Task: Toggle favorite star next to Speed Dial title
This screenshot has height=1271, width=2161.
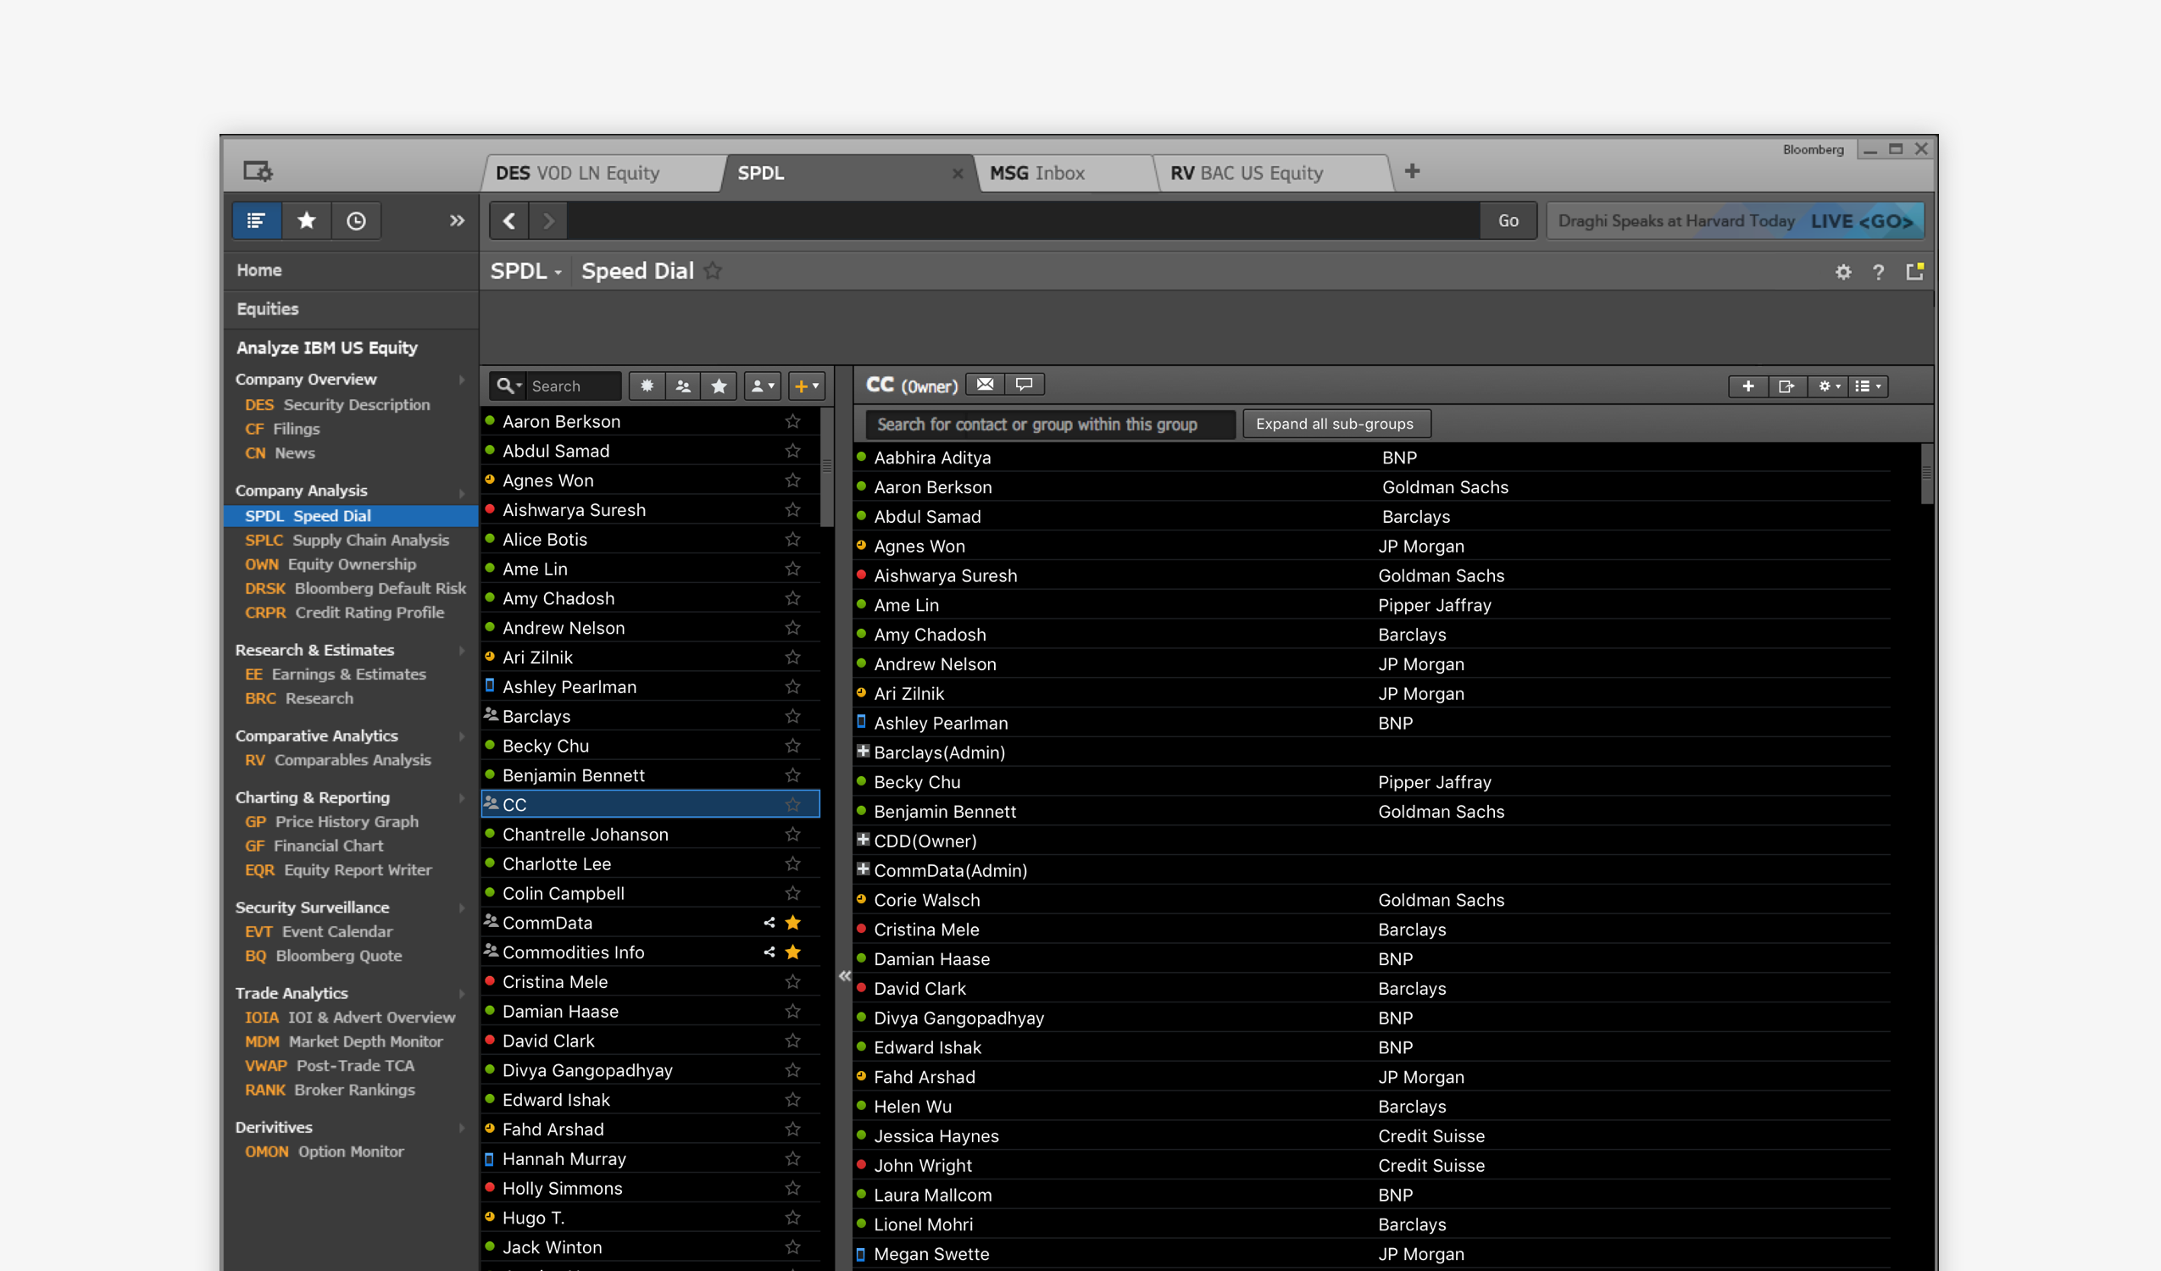Action: [713, 271]
